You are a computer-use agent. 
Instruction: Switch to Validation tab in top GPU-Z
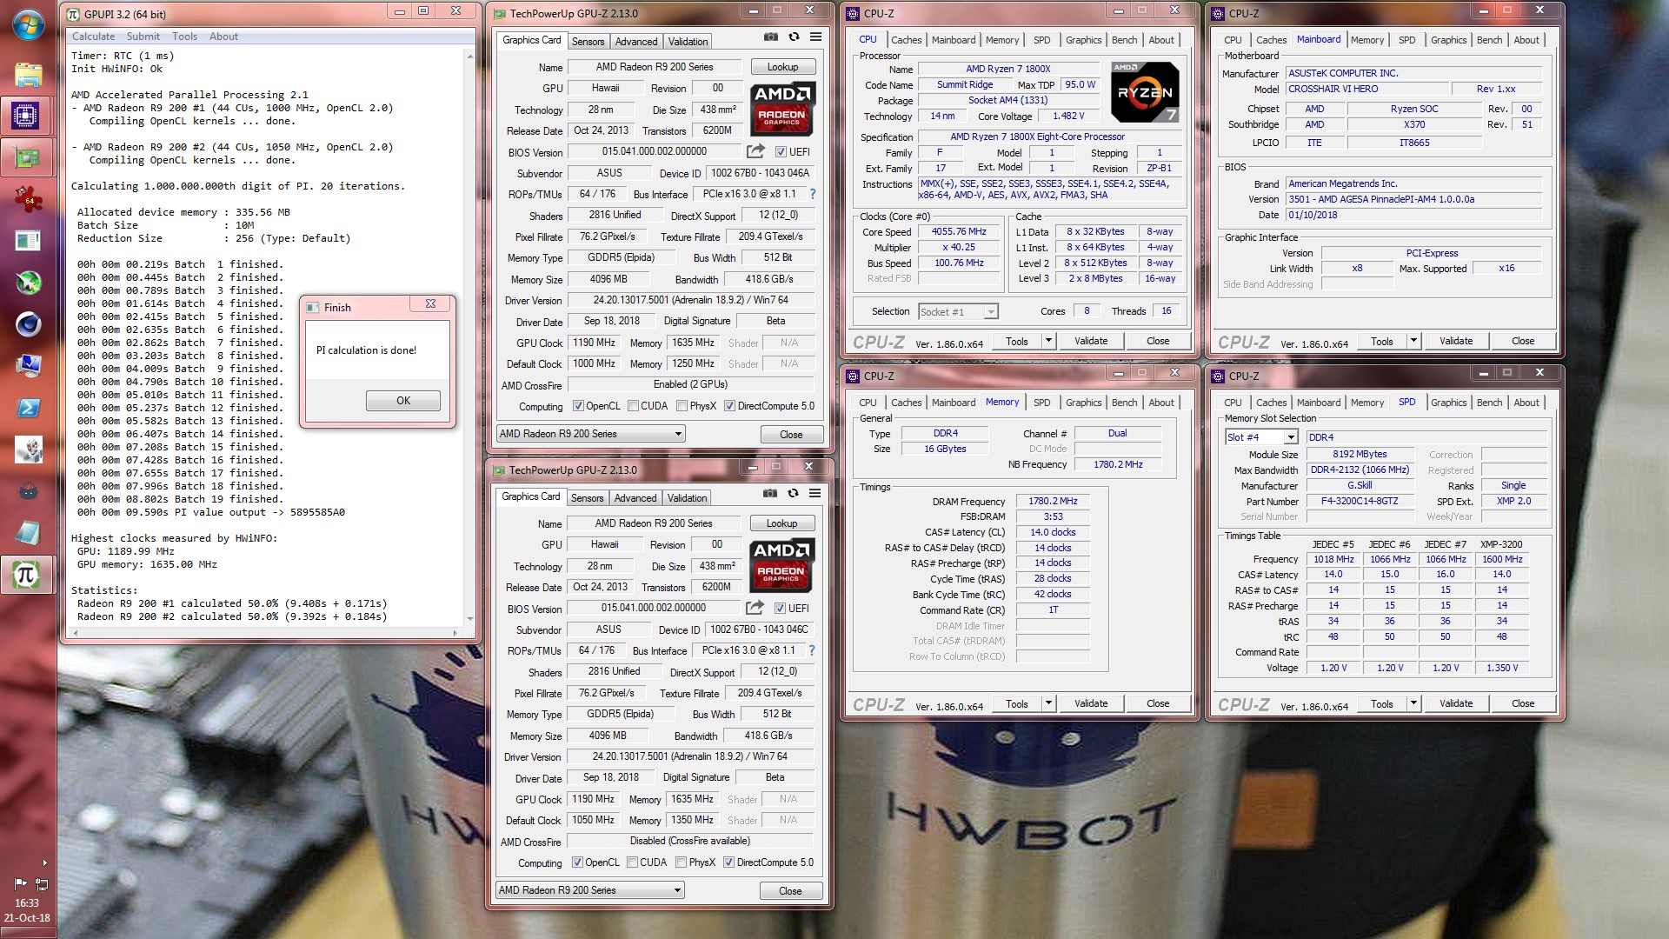pyautogui.click(x=688, y=42)
